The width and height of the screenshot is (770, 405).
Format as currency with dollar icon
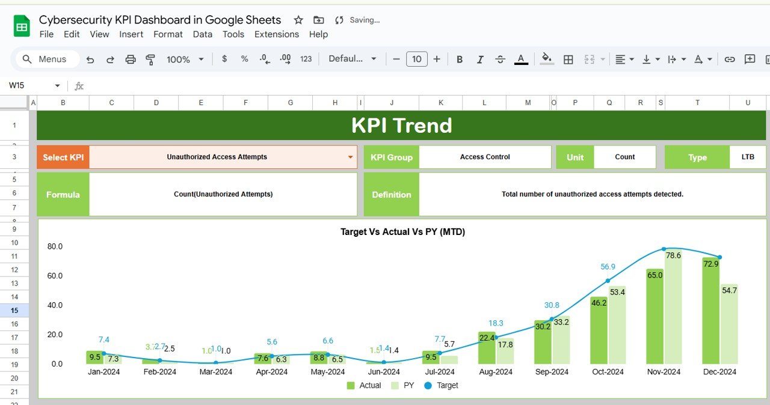point(224,59)
